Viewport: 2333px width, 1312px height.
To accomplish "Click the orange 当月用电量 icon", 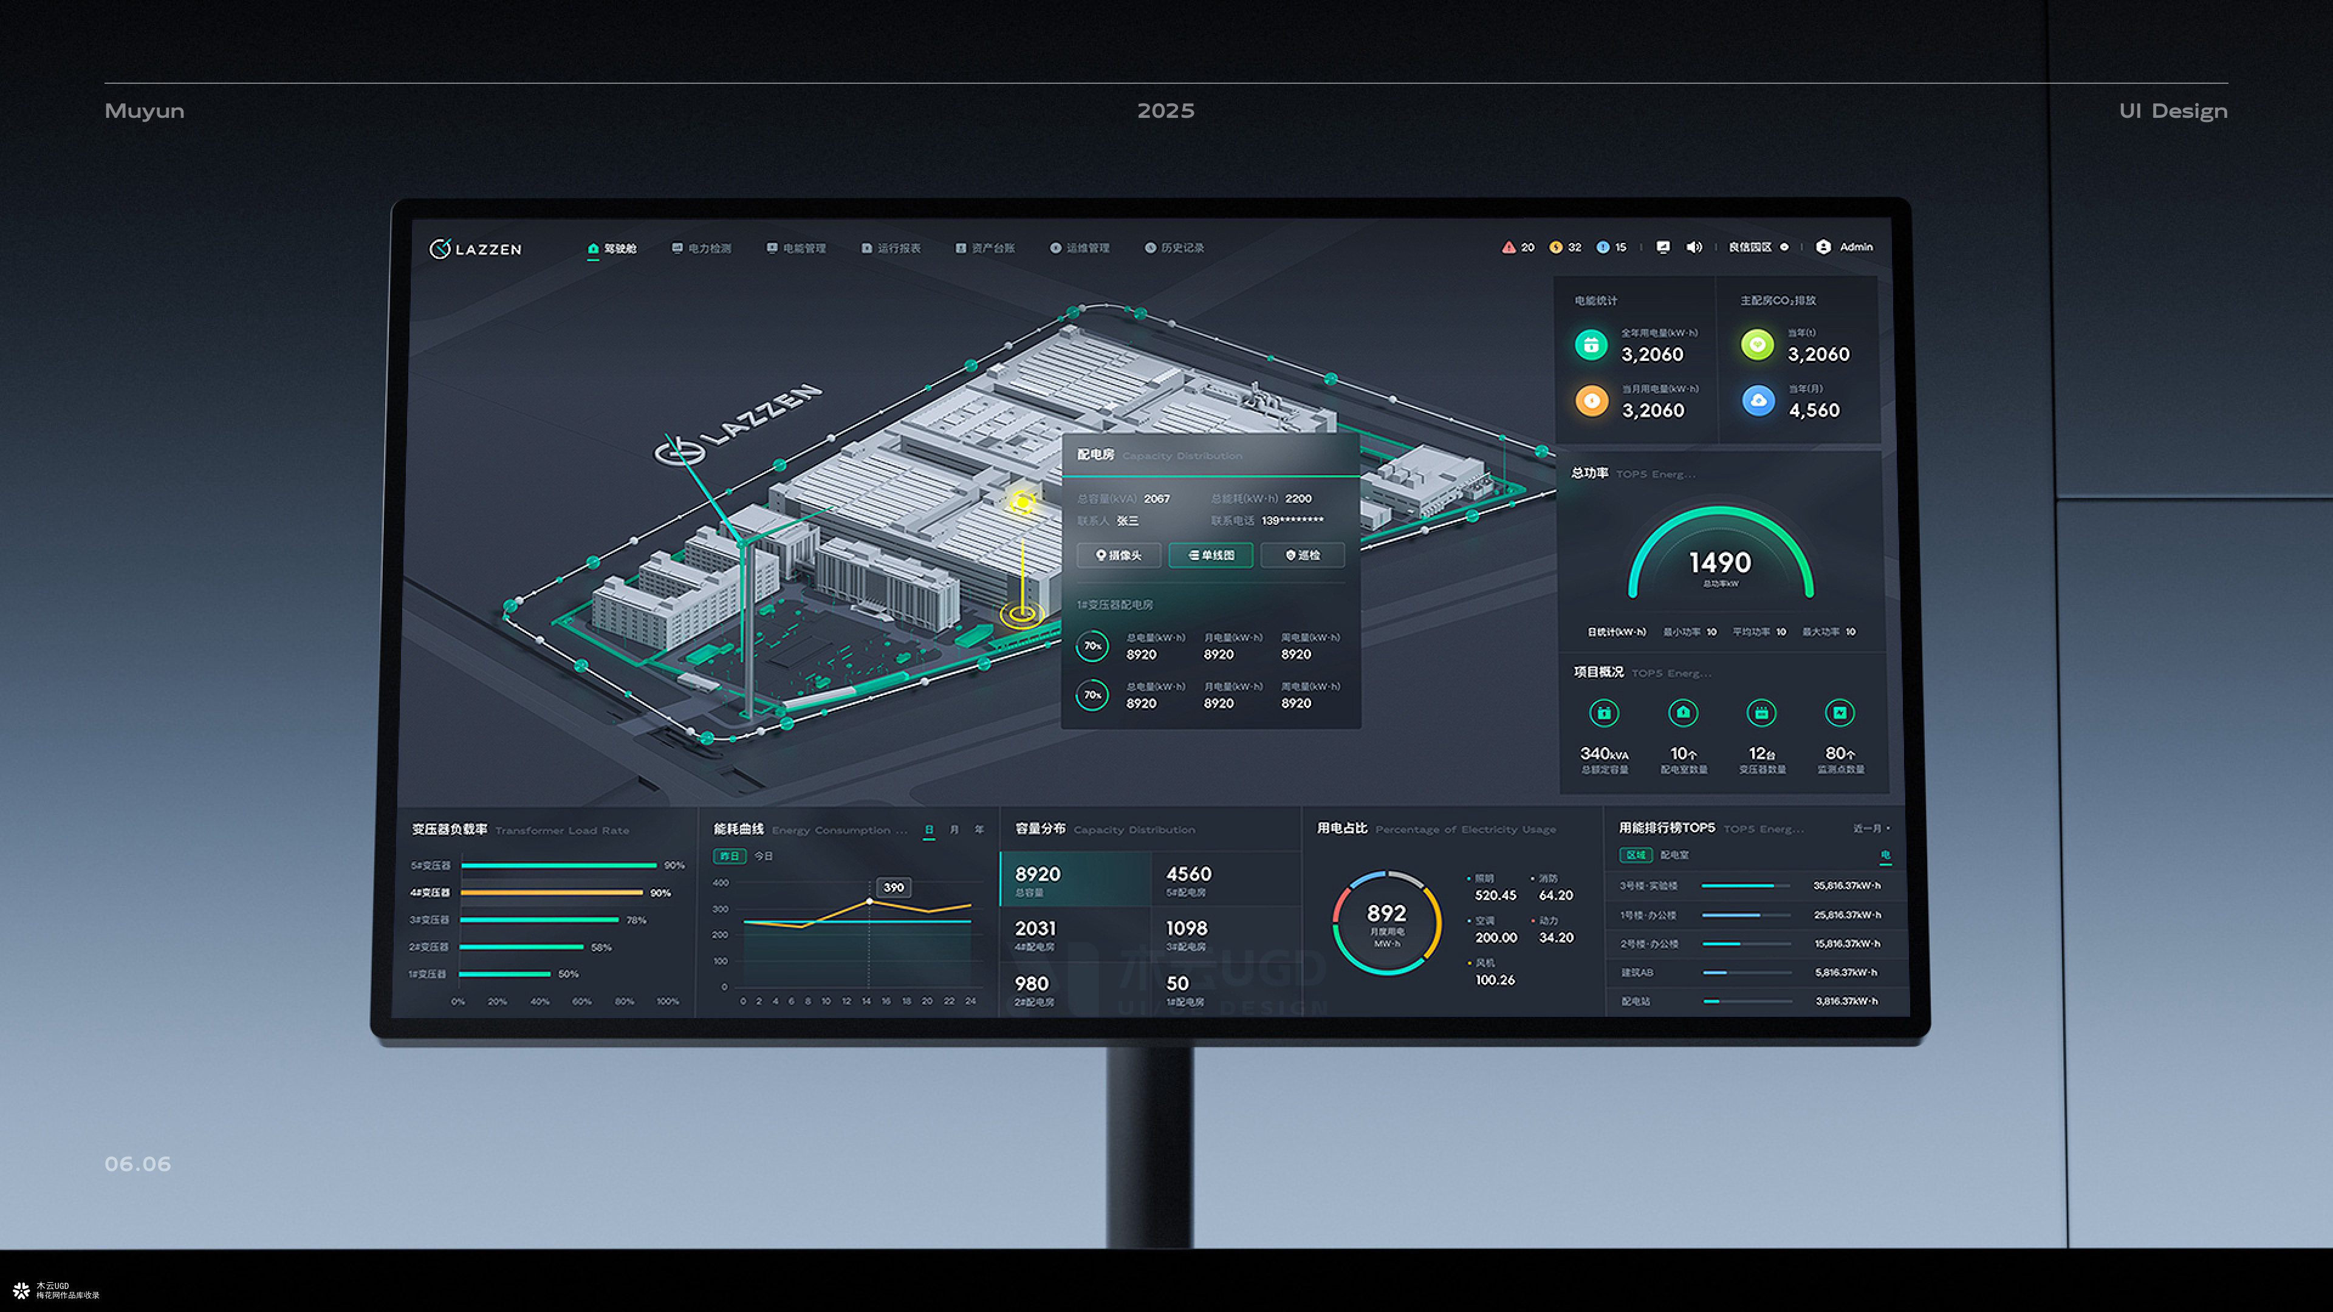I will (x=1591, y=401).
